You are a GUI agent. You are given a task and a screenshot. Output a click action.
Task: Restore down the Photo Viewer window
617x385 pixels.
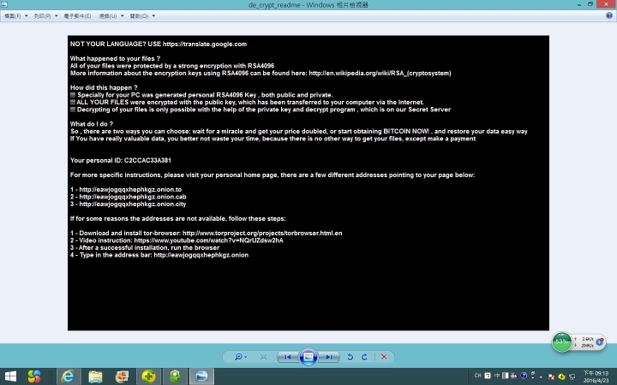(x=590, y=4)
